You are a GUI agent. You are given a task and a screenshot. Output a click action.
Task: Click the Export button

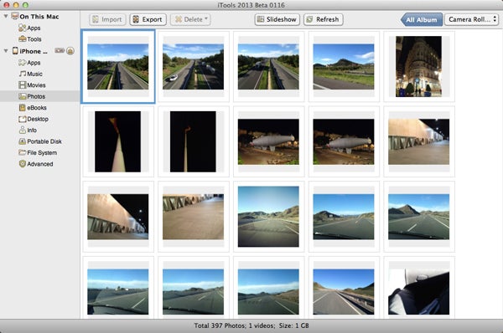[148, 19]
